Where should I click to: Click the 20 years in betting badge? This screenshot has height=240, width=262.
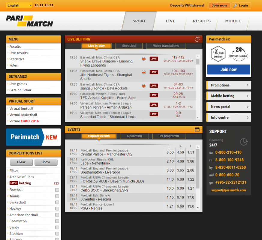click(218, 54)
